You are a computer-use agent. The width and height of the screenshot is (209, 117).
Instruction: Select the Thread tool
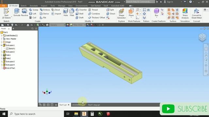pos(93,10)
